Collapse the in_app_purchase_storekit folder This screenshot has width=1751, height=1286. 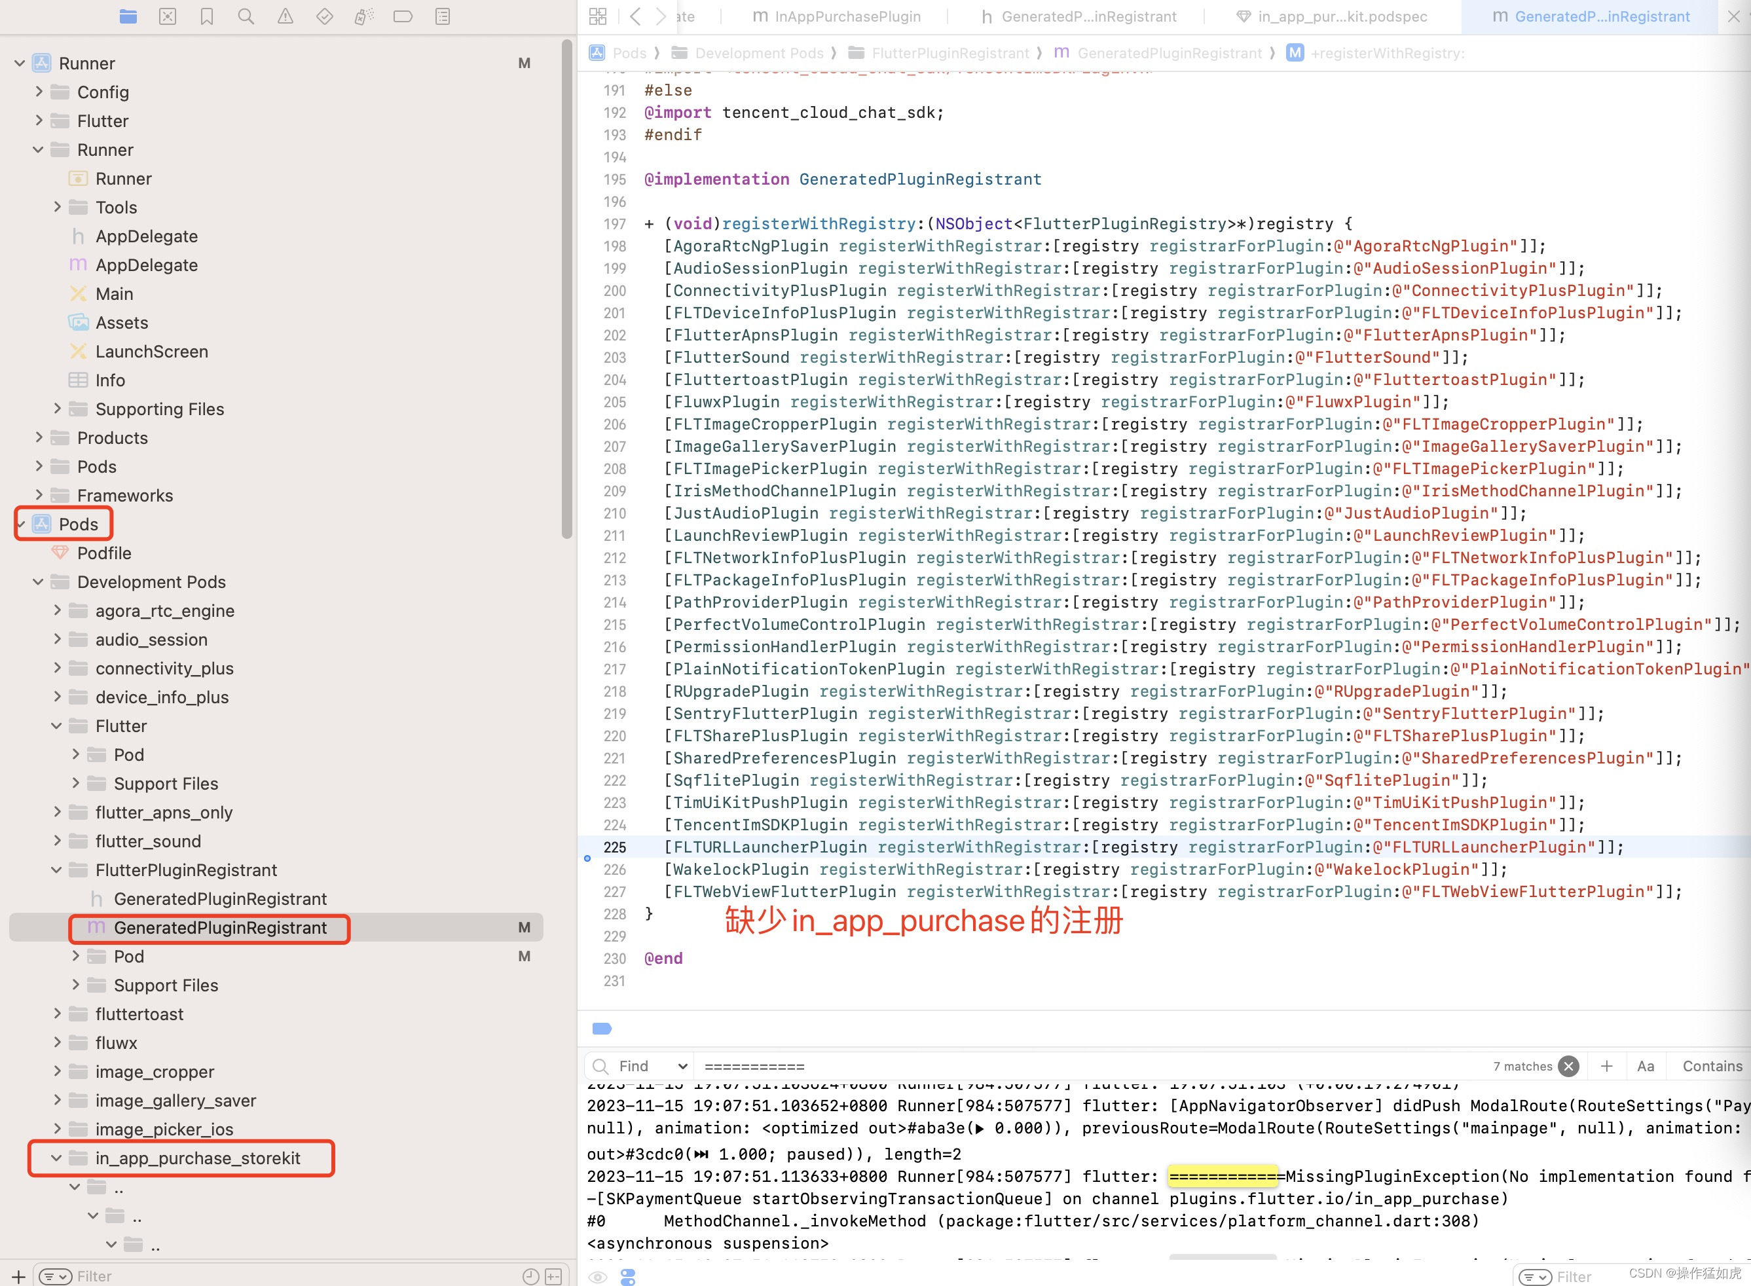[56, 1158]
